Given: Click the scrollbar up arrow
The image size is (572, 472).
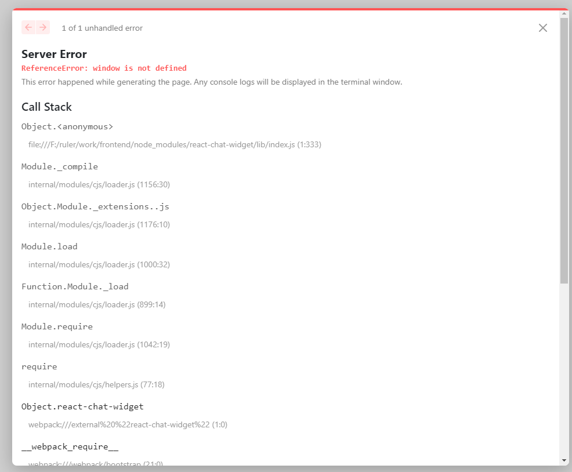Looking at the screenshot, I should click(x=564, y=13).
